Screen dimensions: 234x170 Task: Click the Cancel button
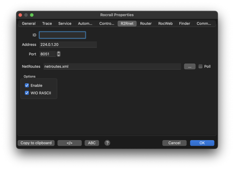point(174,143)
